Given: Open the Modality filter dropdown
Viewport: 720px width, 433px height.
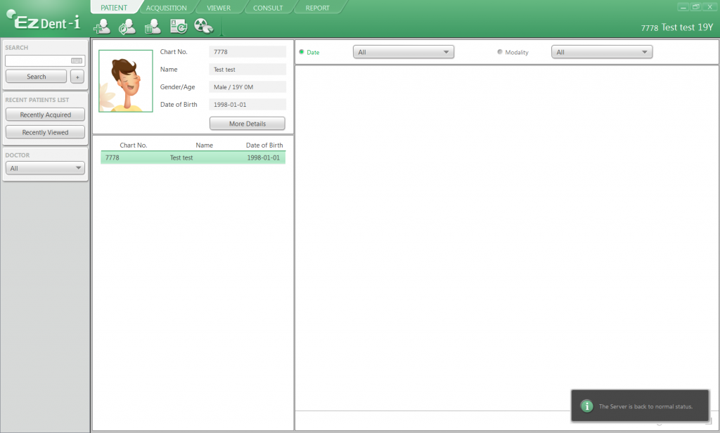Looking at the screenshot, I should point(602,52).
